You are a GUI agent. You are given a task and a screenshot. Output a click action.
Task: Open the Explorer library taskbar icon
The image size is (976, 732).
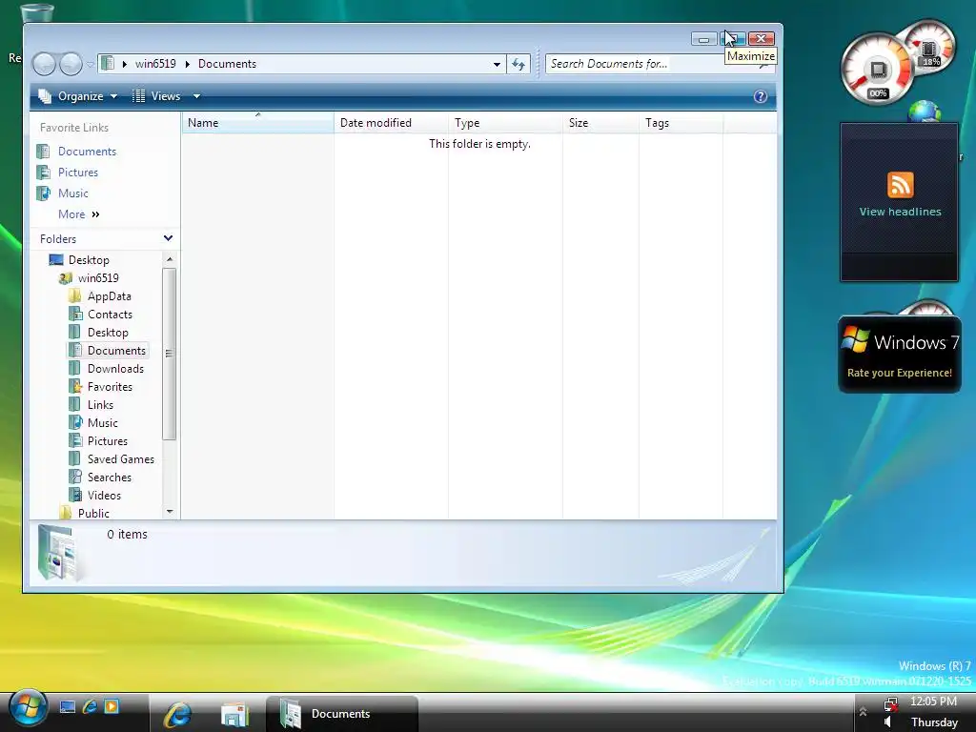point(234,714)
